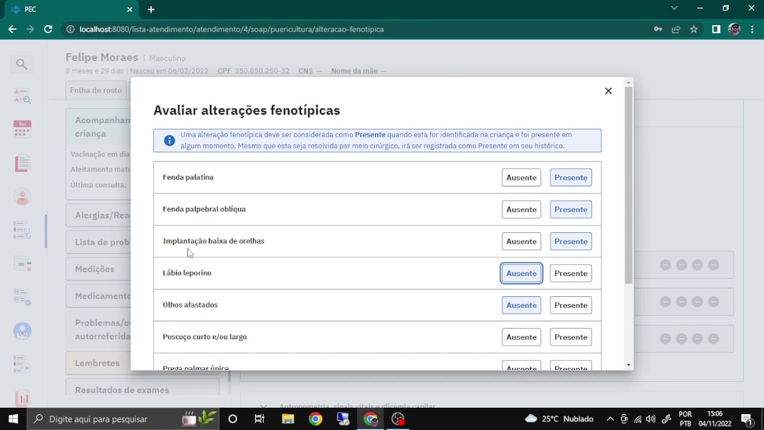Screen dimensions: 764x430
Task: Bookmark this page with the star icon
Action: point(694,29)
